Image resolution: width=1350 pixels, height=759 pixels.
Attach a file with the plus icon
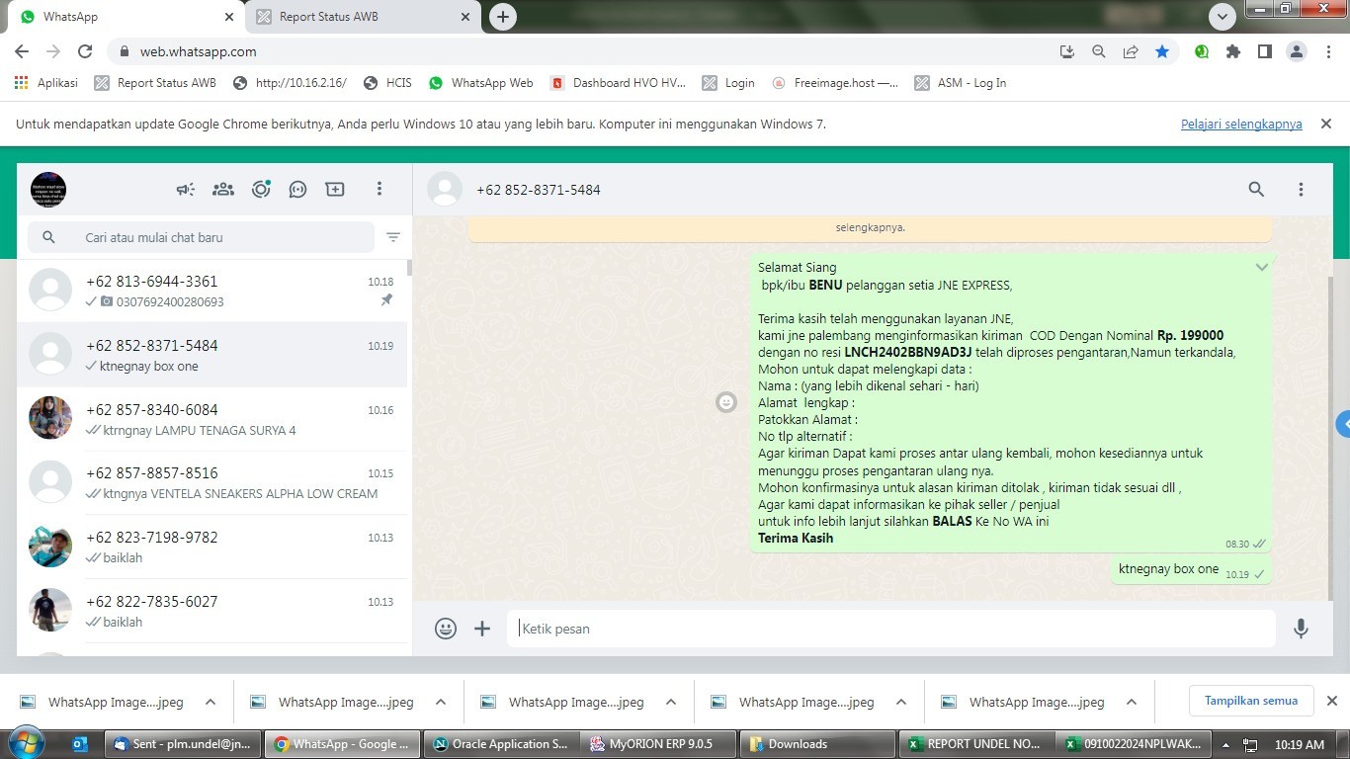coord(482,628)
